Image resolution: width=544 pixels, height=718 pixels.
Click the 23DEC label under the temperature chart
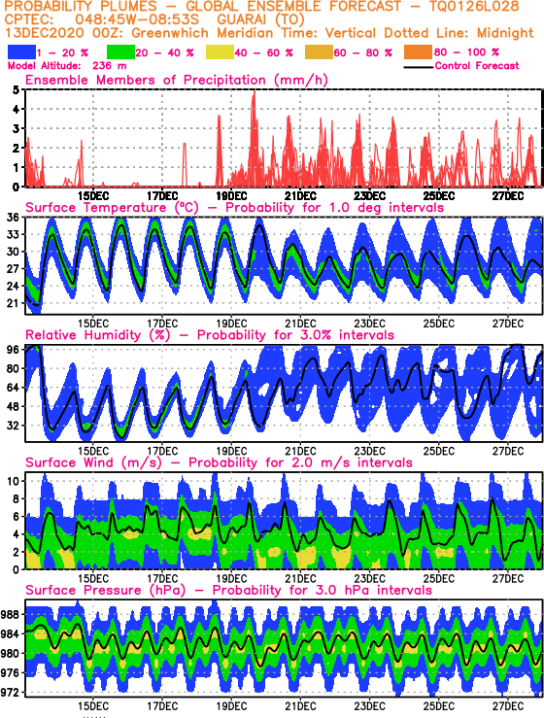coord(369,324)
